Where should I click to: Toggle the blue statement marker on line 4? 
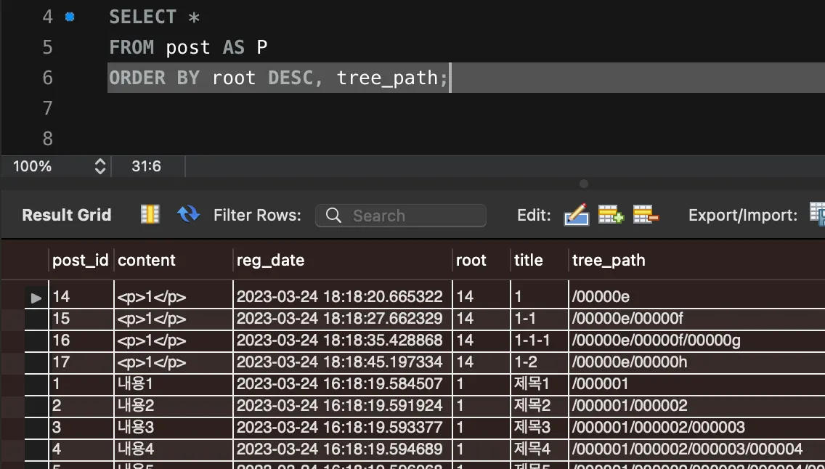(x=70, y=17)
